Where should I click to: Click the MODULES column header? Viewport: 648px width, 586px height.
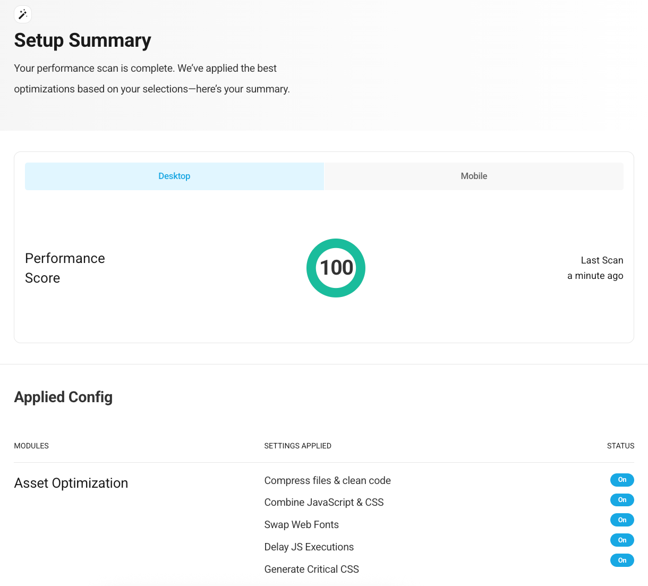[31, 446]
